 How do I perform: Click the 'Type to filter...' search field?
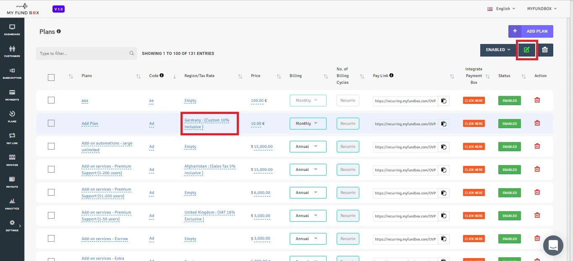click(x=86, y=53)
